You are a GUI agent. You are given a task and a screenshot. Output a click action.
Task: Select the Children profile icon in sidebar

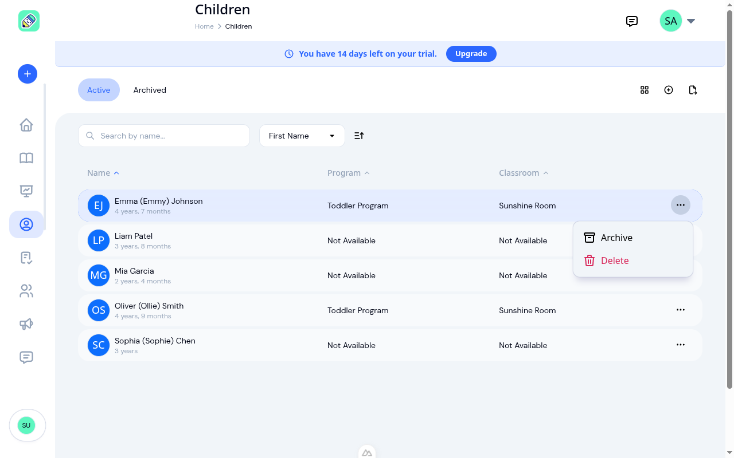click(x=26, y=224)
